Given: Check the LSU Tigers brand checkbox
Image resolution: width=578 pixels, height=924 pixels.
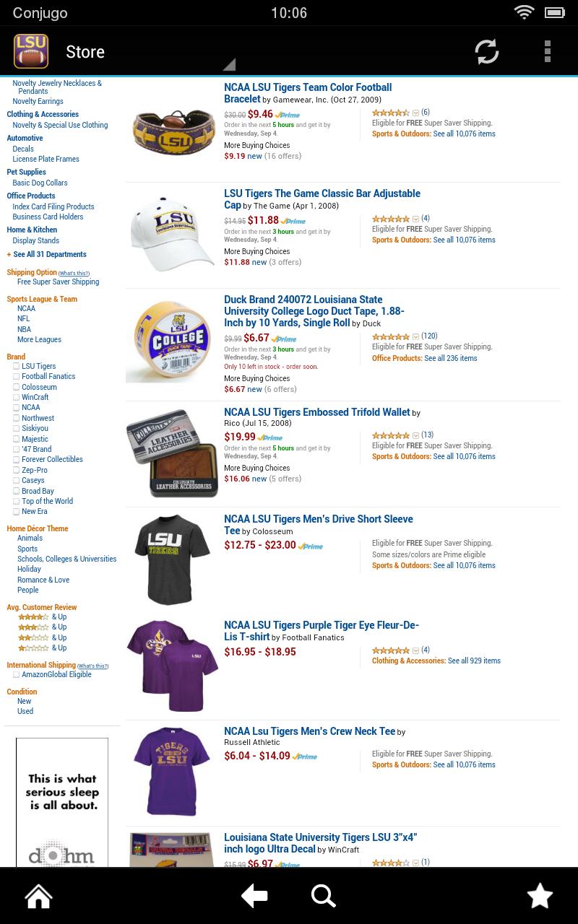Looking at the screenshot, I should tap(16, 366).
